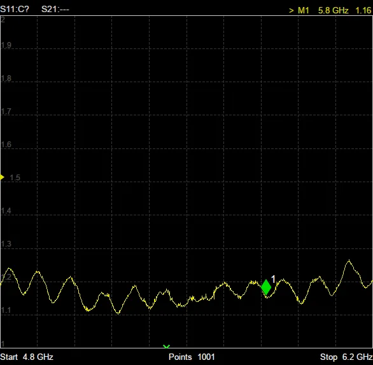Click the 1.2 scale label
This screenshot has width=373, height=365.
[6, 277]
